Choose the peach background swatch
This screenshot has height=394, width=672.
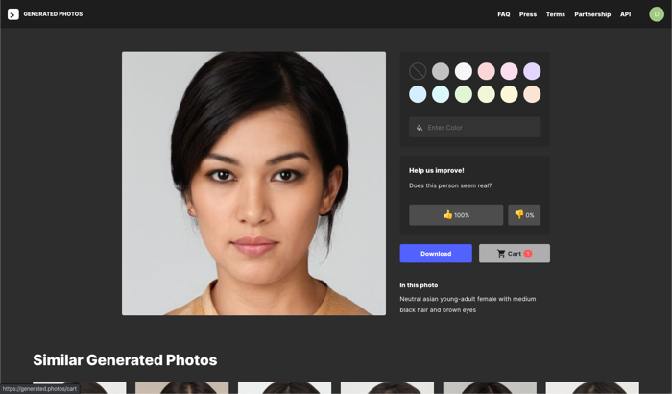tap(532, 94)
